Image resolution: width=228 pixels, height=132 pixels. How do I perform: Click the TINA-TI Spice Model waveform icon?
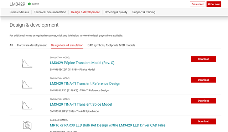tap(27, 105)
